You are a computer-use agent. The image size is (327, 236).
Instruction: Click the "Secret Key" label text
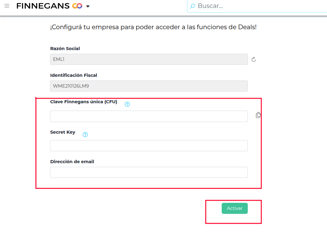(63, 132)
